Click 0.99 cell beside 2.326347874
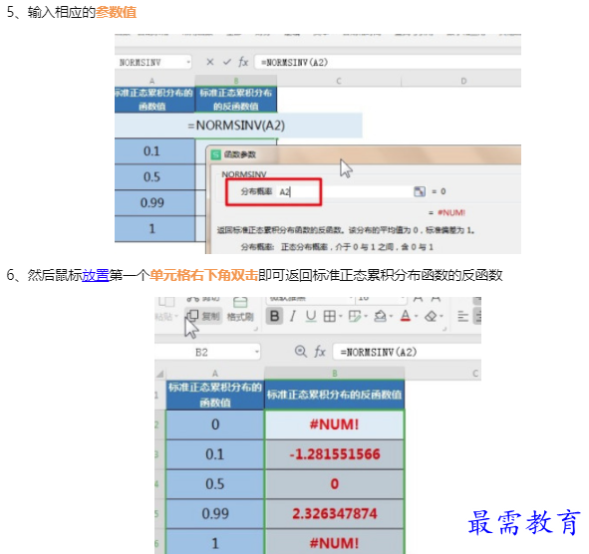Screen dimensions: 589x554 [x=215, y=514]
